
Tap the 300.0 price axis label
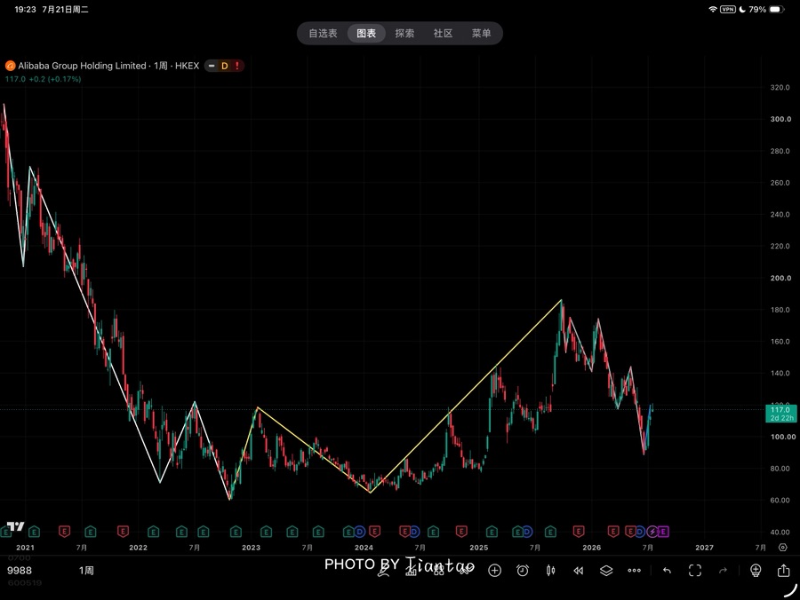pyautogui.click(x=780, y=119)
